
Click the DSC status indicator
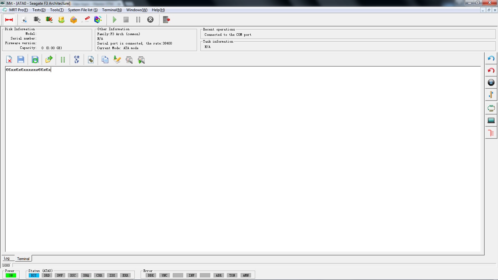(73, 275)
